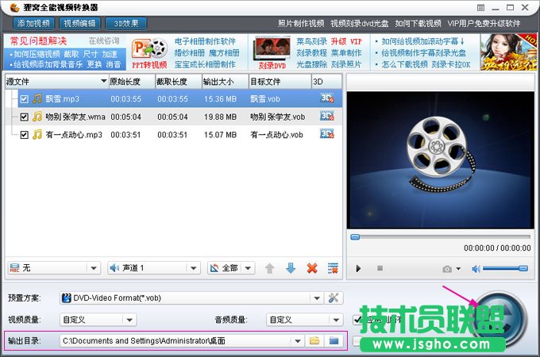Click the volume slider in preview panel
Screen dimensions: 540x357
(x=507, y=268)
